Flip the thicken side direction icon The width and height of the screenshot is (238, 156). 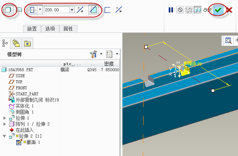click(x=119, y=10)
